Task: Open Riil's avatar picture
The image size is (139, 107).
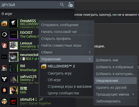Action: pos(13,68)
